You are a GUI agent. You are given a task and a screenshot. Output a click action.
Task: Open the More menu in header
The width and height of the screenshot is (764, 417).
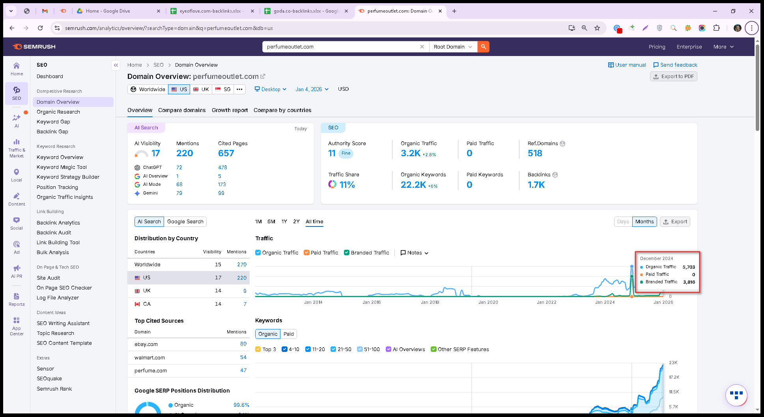click(723, 47)
